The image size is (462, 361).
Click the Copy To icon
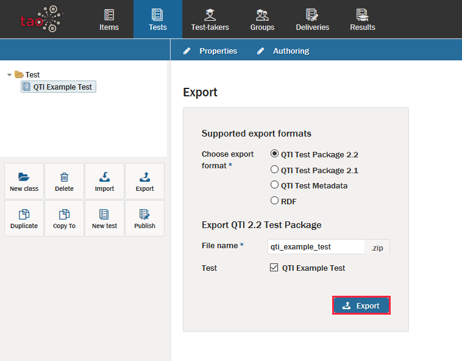64,215
